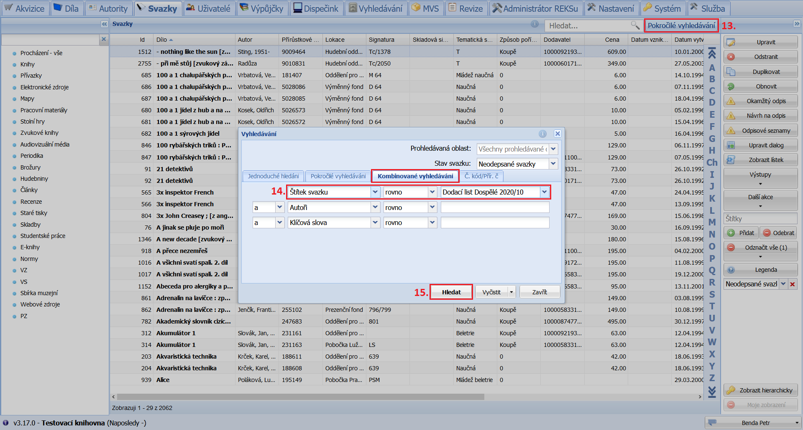Open the Vyčistit split-button arrow
The width and height of the screenshot is (803, 430).
click(511, 292)
